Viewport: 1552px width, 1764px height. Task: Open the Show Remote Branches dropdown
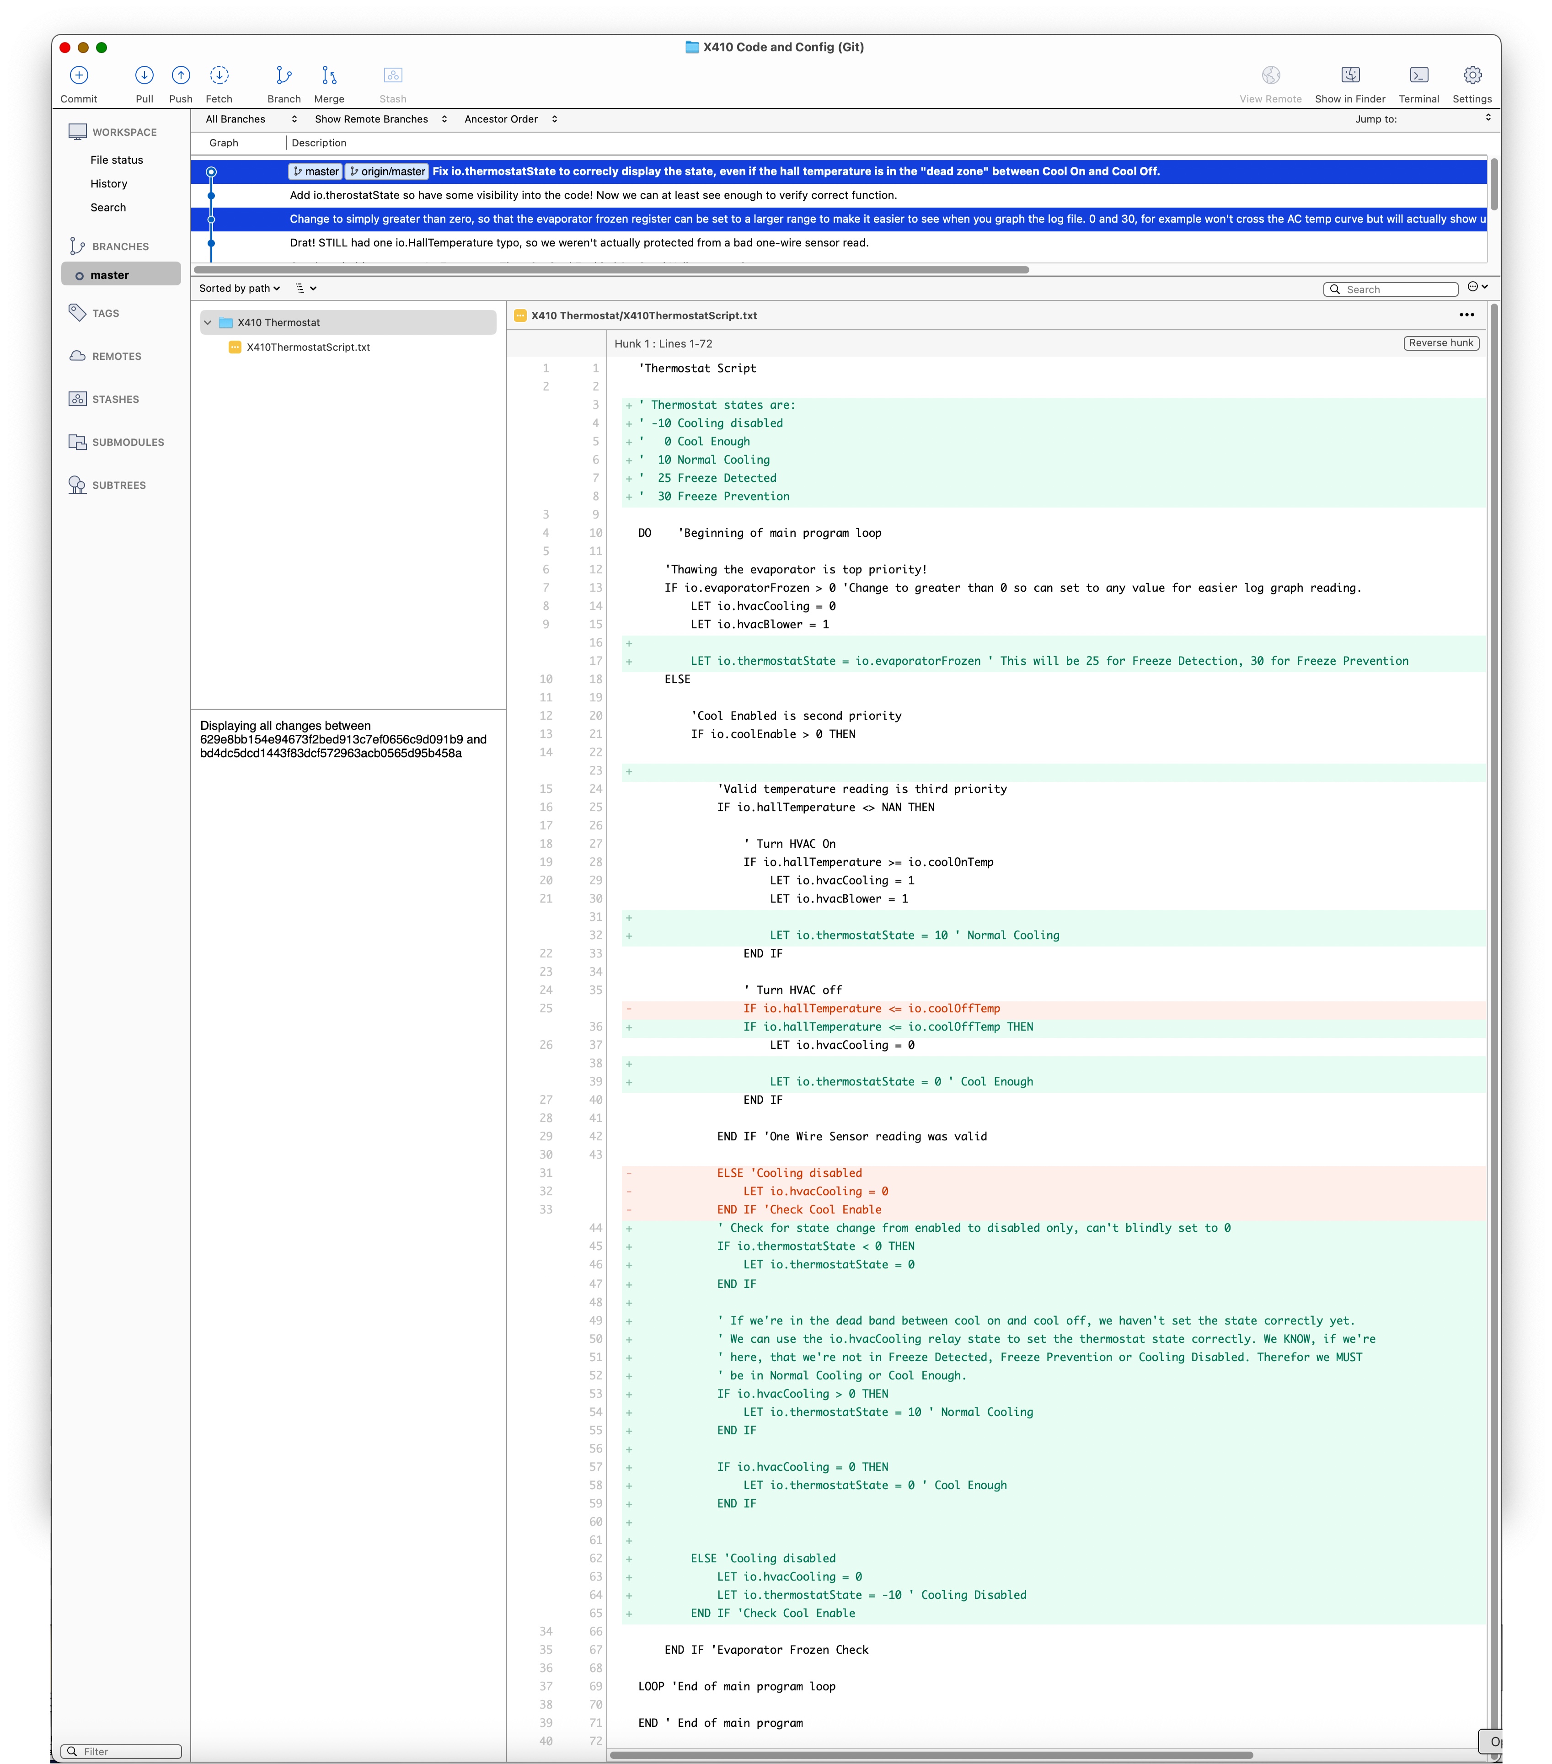point(380,119)
